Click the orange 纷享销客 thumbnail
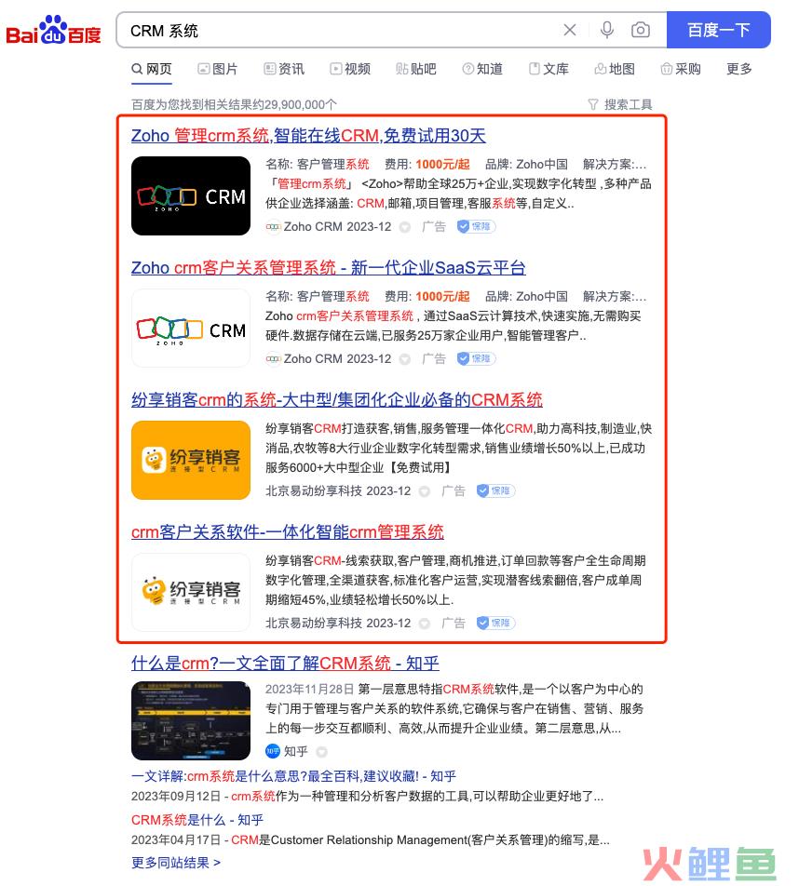Image resolution: width=799 pixels, height=886 pixels. pyautogui.click(x=191, y=460)
